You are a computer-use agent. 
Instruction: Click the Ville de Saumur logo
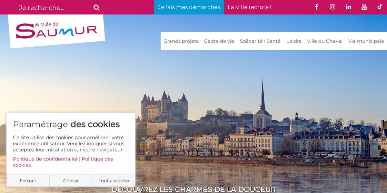click(x=56, y=31)
